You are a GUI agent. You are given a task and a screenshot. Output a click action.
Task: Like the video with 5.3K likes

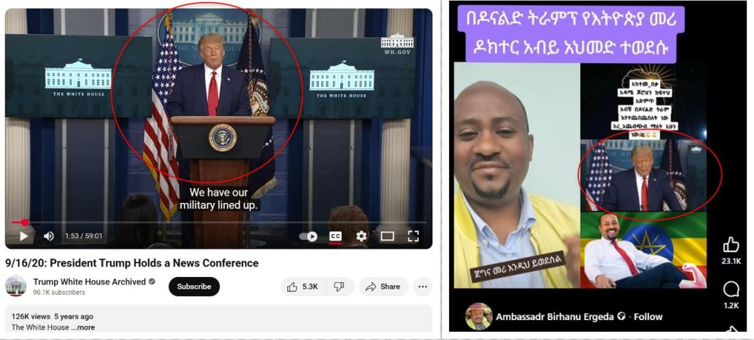click(303, 287)
